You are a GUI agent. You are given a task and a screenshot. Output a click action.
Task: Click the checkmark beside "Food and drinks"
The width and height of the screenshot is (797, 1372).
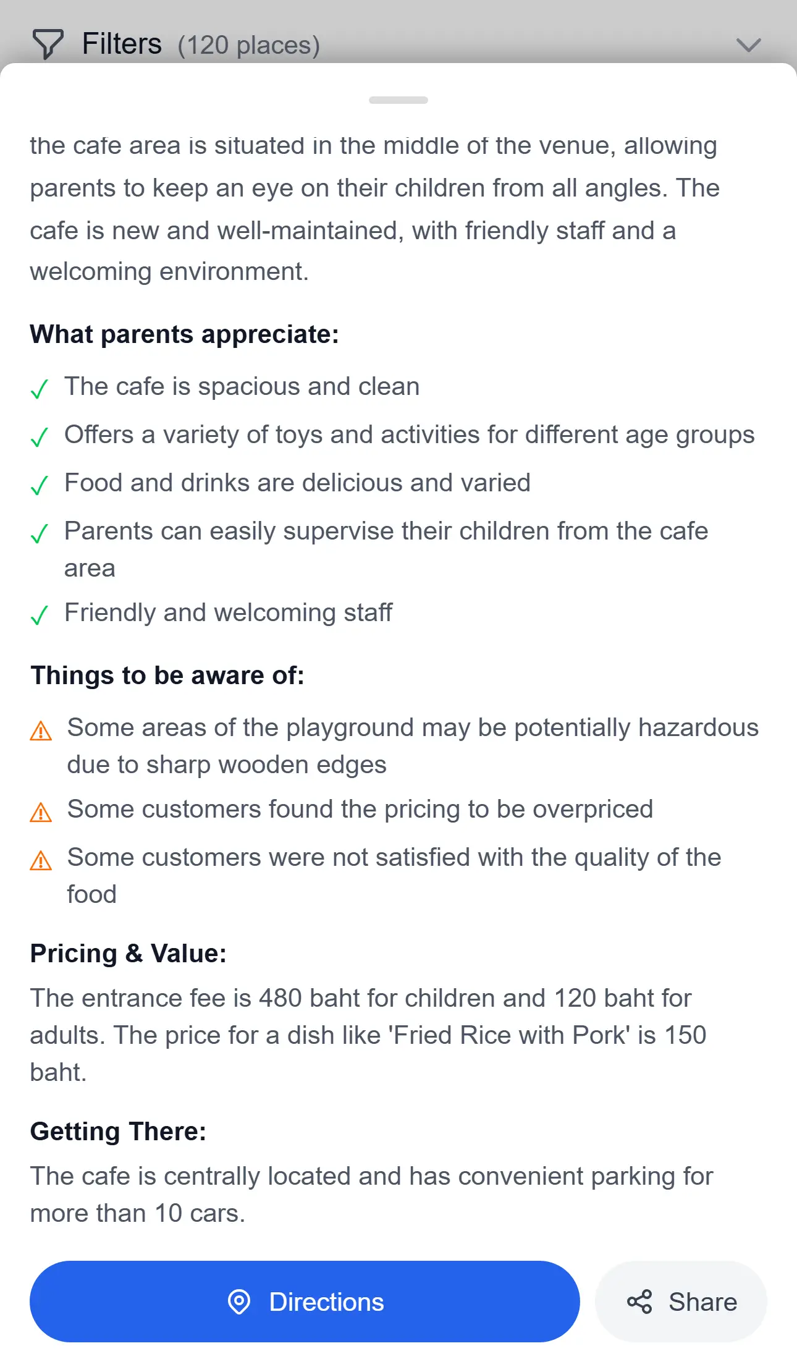point(40,486)
